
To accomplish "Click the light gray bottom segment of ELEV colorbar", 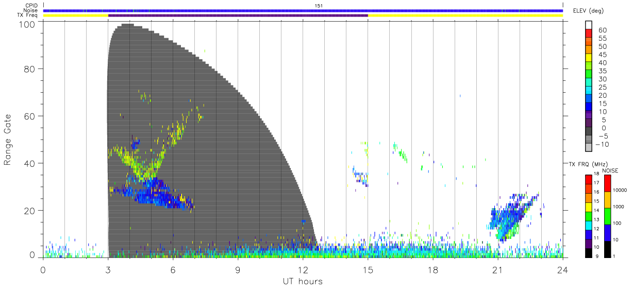I will [x=589, y=148].
